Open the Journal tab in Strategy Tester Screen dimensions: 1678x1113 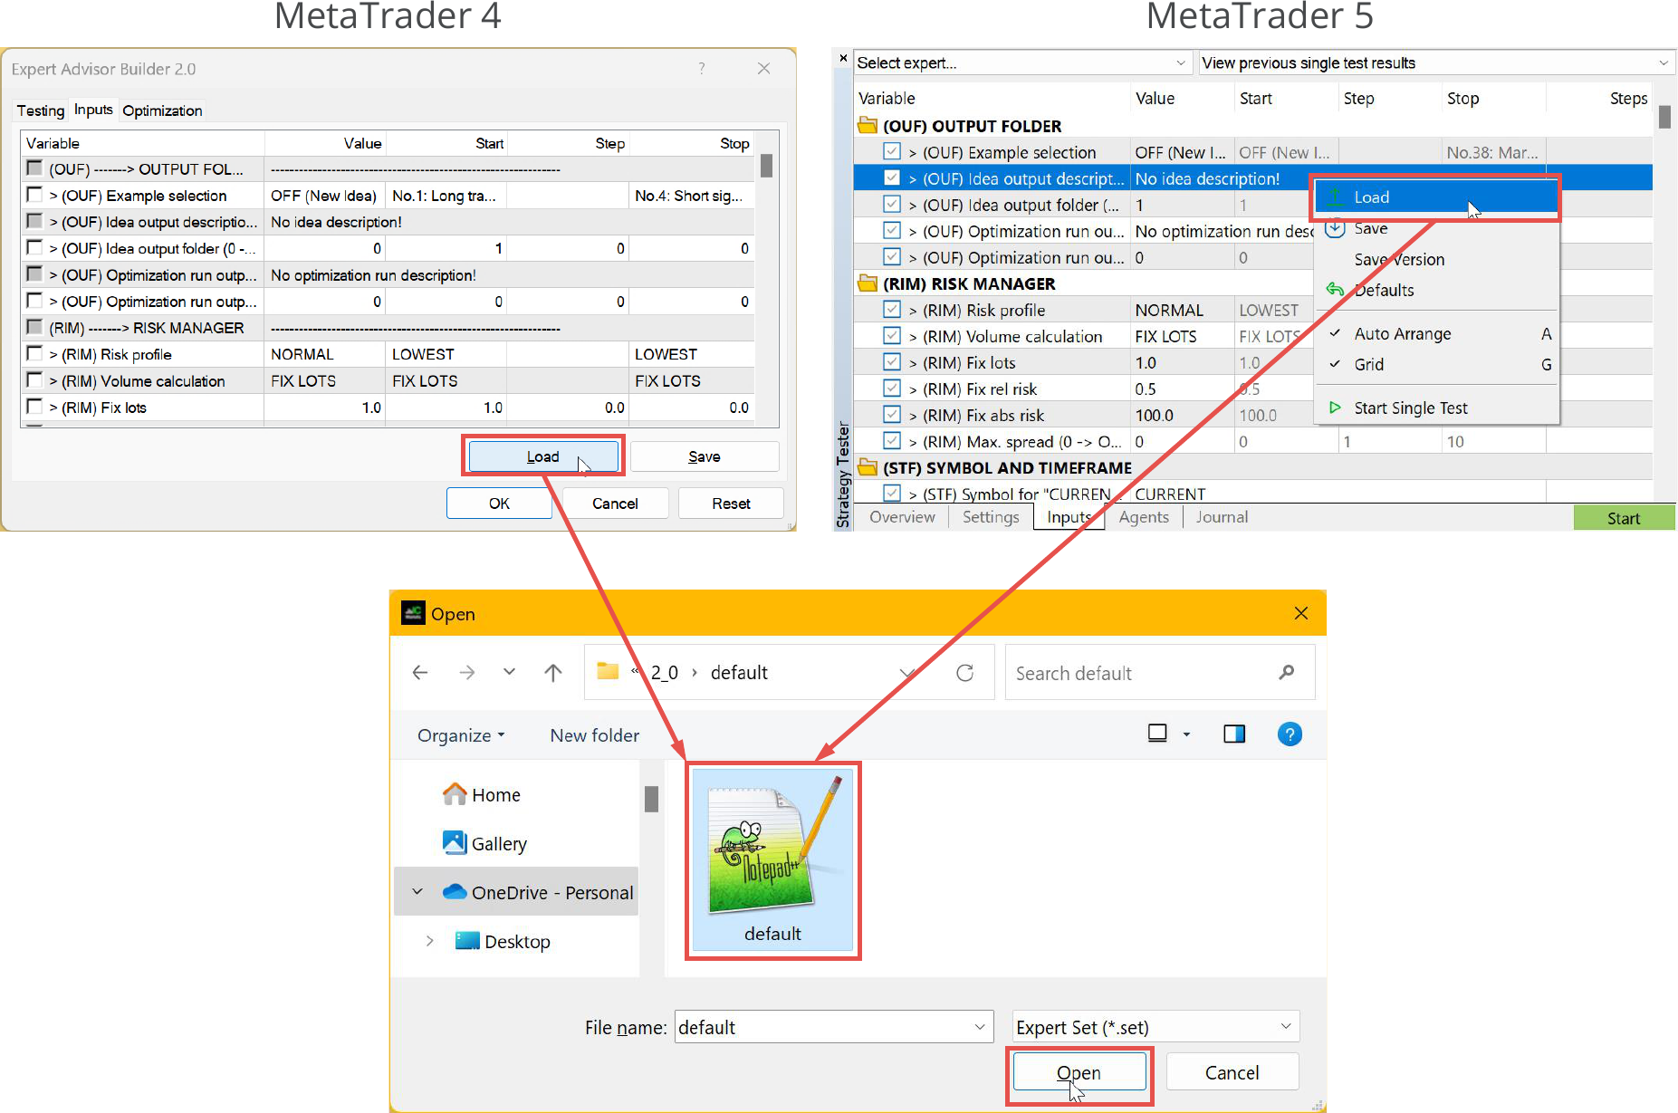coord(1222,517)
